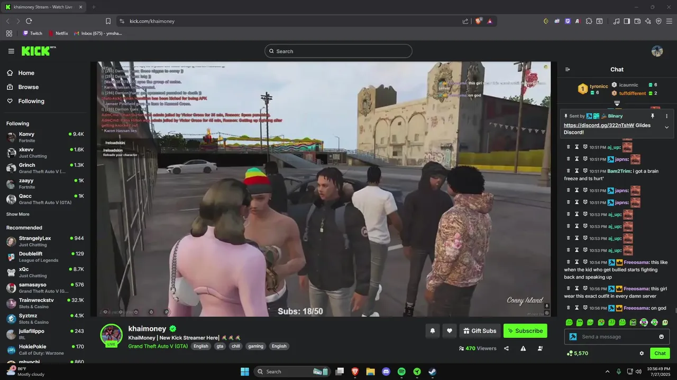This screenshot has width=677, height=380.
Task: Select the gta tag
Action: (x=220, y=346)
